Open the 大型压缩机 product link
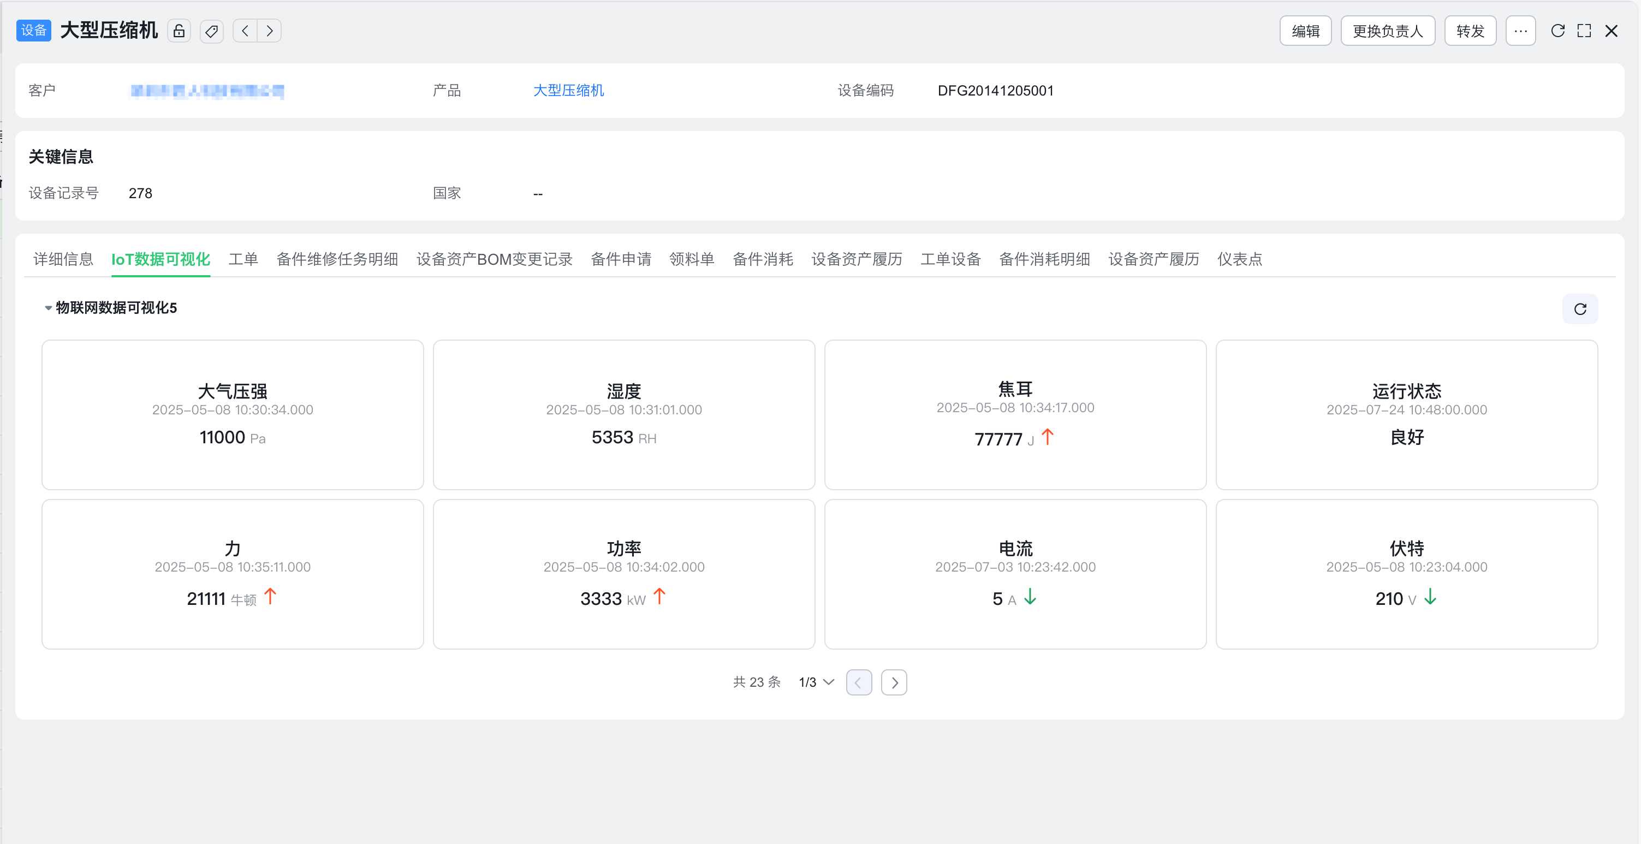This screenshot has width=1641, height=844. 568,91
